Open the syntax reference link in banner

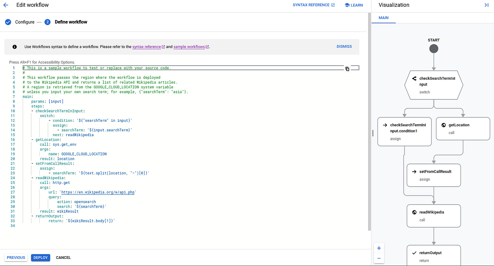coord(149,47)
